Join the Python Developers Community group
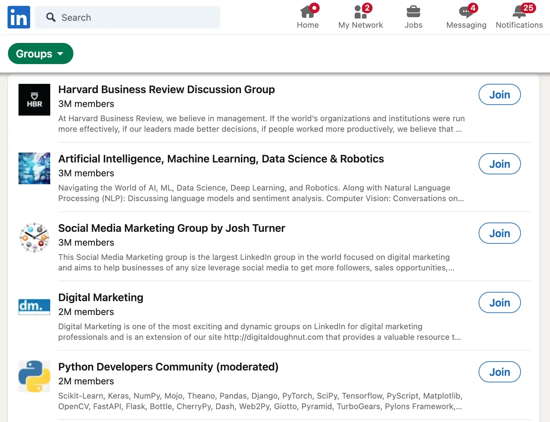Viewport: 550px width, 422px height. [x=499, y=372]
